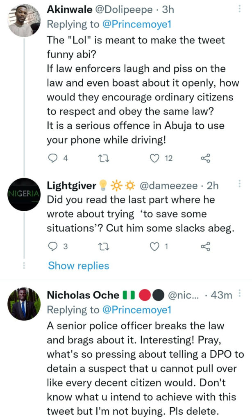The width and height of the screenshot is (252, 420).
Task: Share Akinwale's tweet using share icon
Action: (205, 158)
